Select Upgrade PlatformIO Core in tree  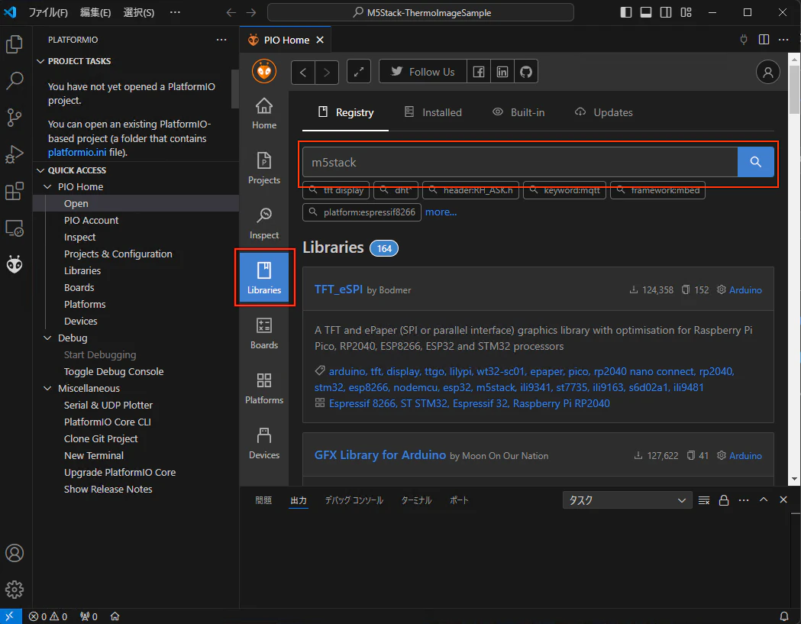tap(120, 473)
